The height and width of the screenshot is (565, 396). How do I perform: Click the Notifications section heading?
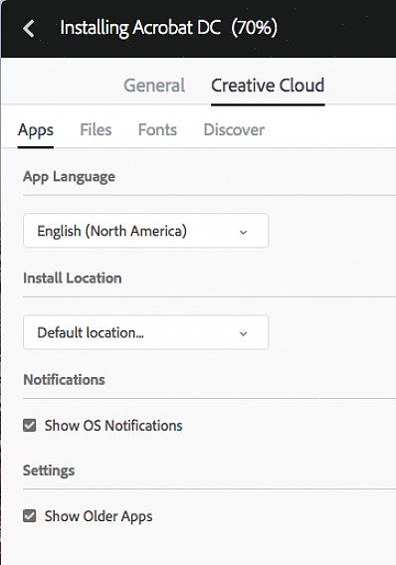point(64,380)
